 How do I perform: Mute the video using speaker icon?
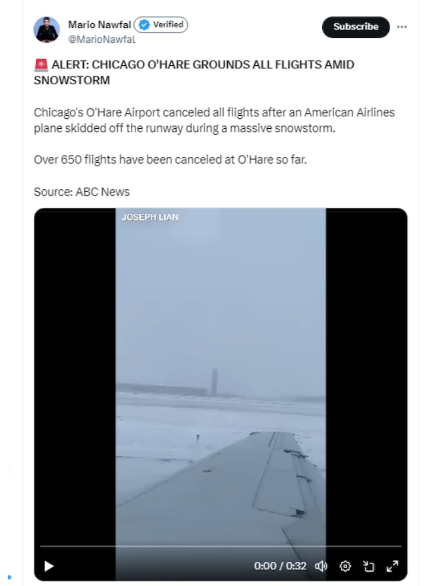pyautogui.click(x=321, y=566)
